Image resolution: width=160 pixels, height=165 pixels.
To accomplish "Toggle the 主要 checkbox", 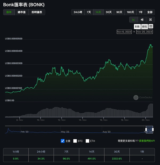I will (x=63, y=141).
